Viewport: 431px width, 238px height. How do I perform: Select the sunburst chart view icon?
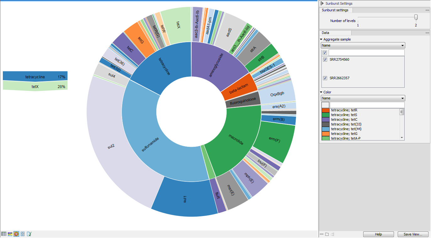16,234
